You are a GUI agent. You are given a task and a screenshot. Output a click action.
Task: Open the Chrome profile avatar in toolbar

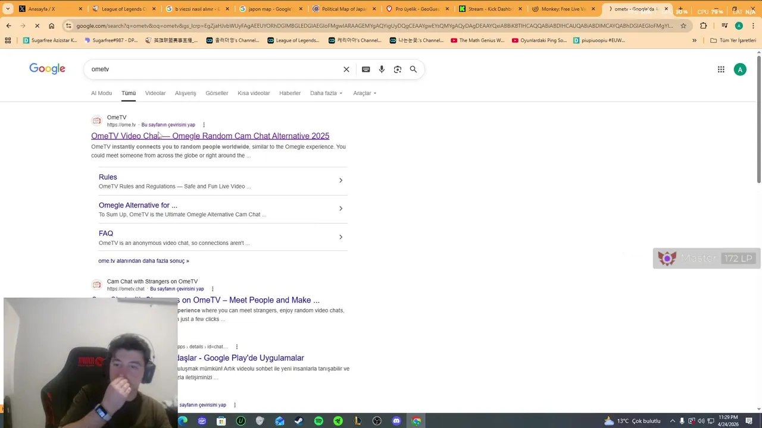(x=739, y=26)
